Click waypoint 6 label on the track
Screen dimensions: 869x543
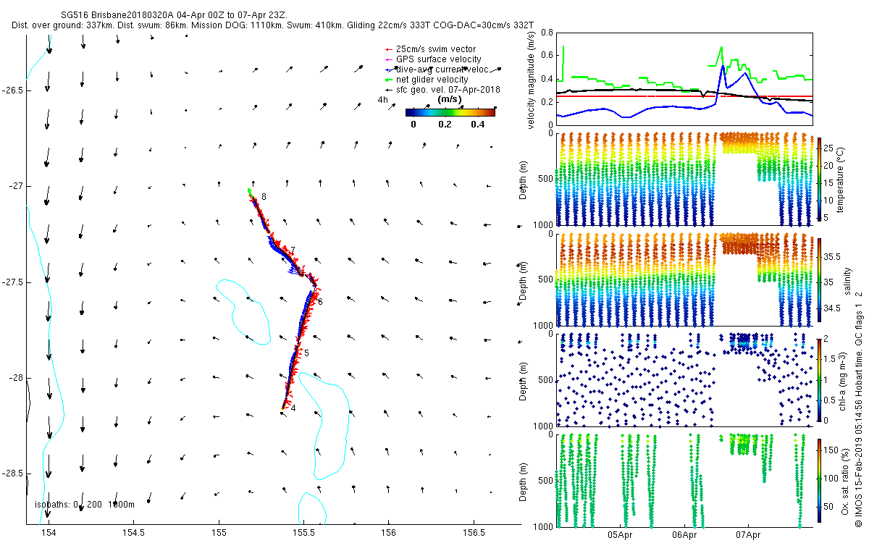point(319,302)
